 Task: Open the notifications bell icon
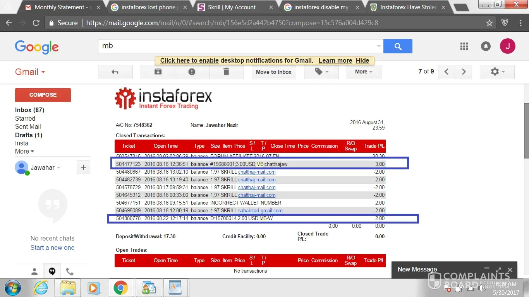click(x=486, y=46)
